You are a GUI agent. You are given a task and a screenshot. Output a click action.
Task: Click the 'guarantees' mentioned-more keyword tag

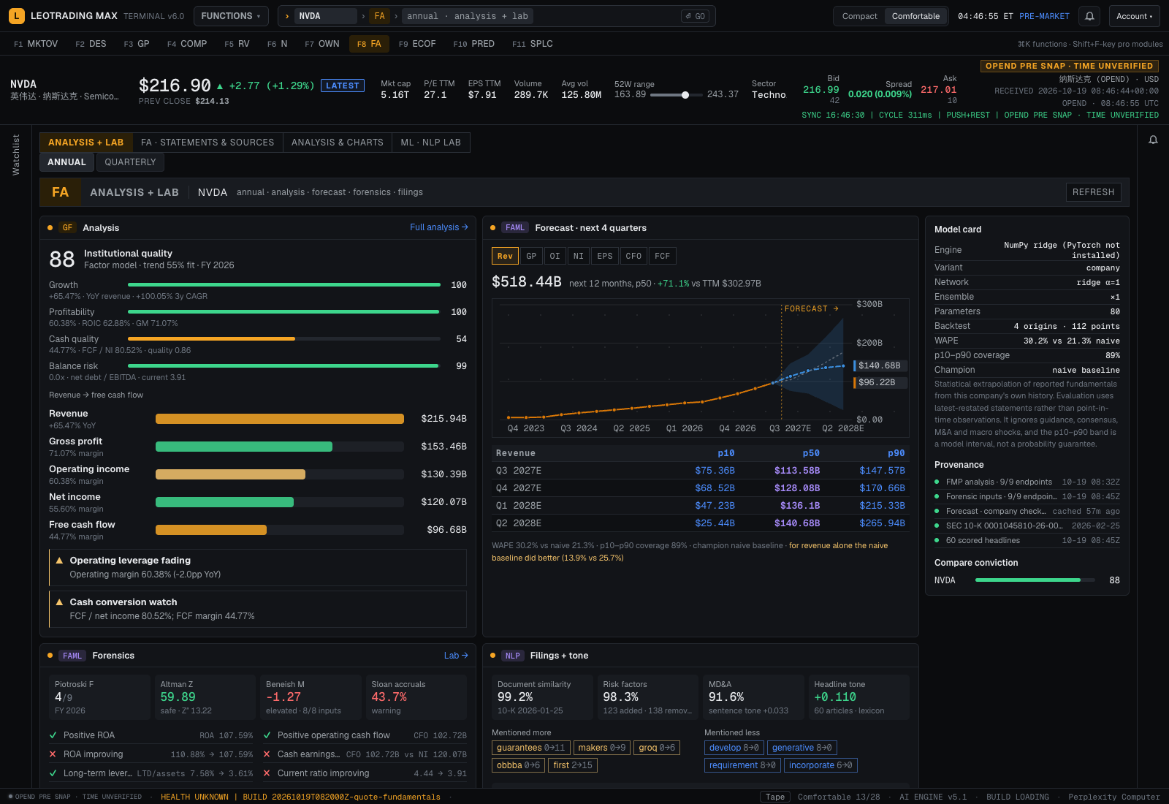[530, 748]
